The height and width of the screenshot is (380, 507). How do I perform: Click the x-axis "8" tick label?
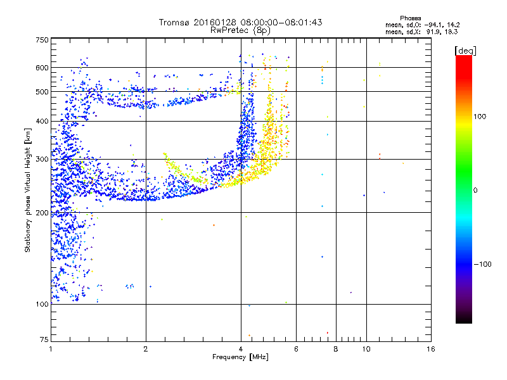point(336,349)
